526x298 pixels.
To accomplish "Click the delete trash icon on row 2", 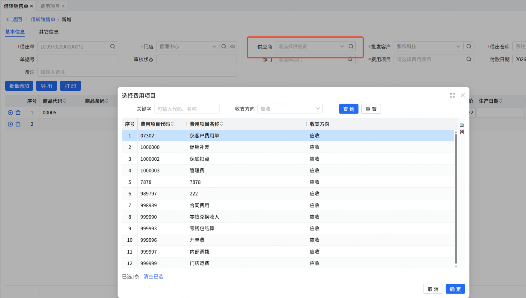I will pos(18,124).
